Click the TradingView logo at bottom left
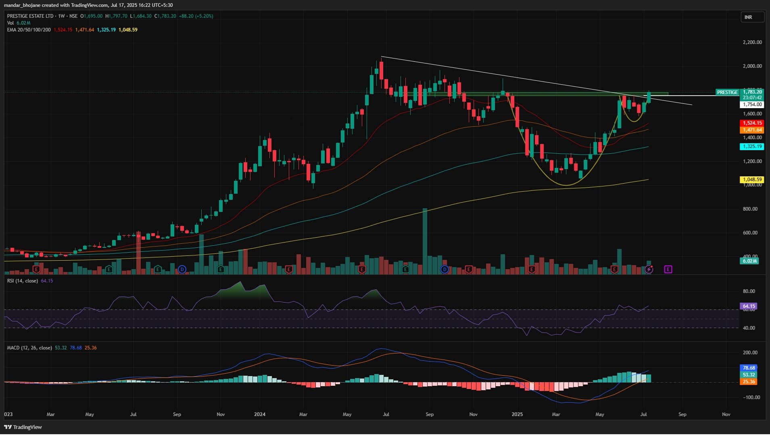The height and width of the screenshot is (435, 770). (23, 427)
